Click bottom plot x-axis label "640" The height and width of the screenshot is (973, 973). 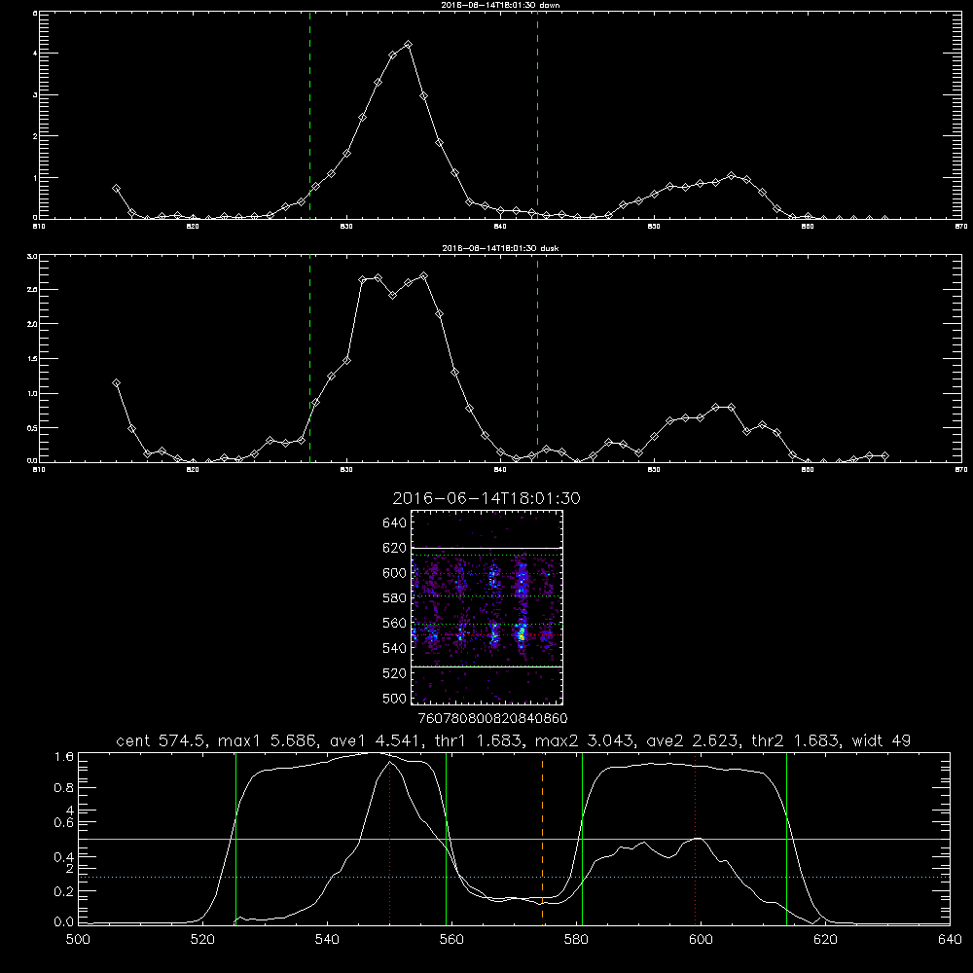click(x=950, y=940)
